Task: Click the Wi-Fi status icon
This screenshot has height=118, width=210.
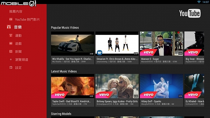Action: 199,2
